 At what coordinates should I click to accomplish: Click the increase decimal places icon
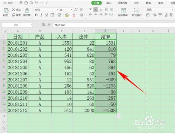(166, 15)
